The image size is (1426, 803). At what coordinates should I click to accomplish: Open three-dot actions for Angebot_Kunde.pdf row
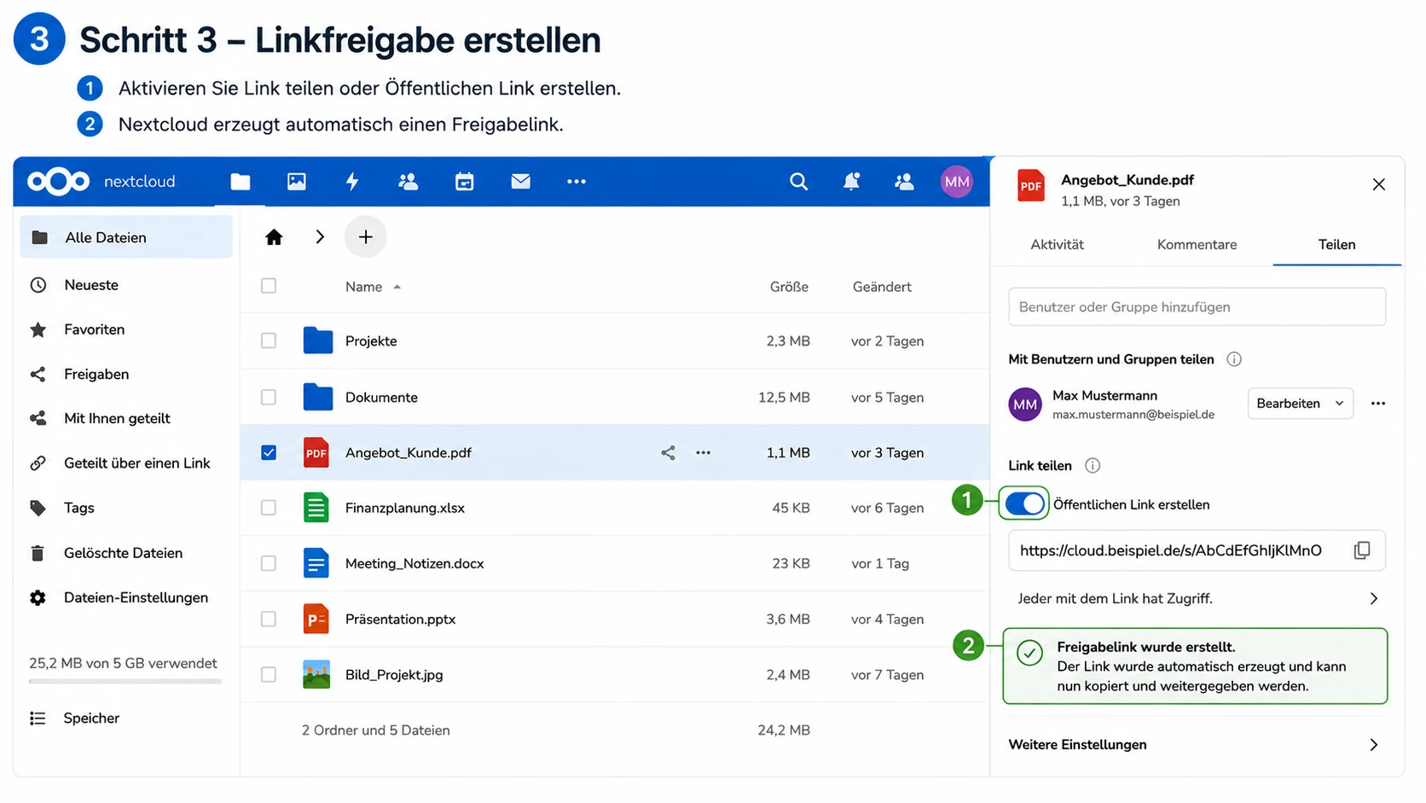click(703, 452)
